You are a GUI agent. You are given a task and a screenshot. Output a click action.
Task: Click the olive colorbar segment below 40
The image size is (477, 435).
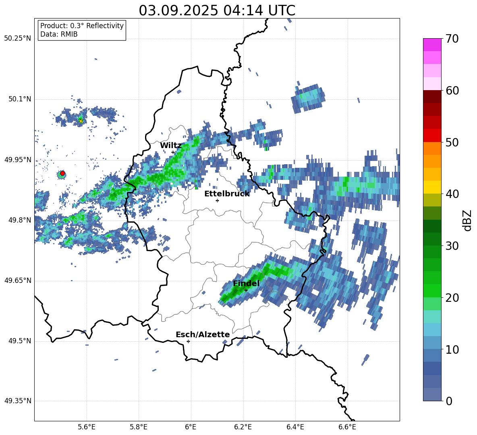[432, 200]
